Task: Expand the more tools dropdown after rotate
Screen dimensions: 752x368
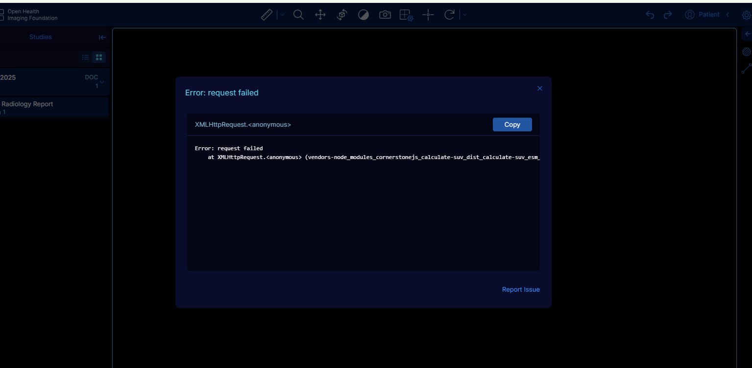Action: pos(465,15)
